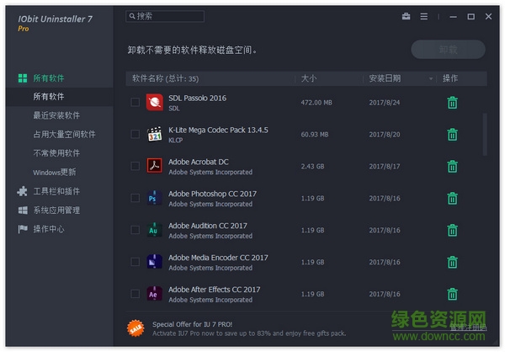Viewport: 505px width, 352px height.
Task: Click the software list vertical scrollbar
Action: 485,134
